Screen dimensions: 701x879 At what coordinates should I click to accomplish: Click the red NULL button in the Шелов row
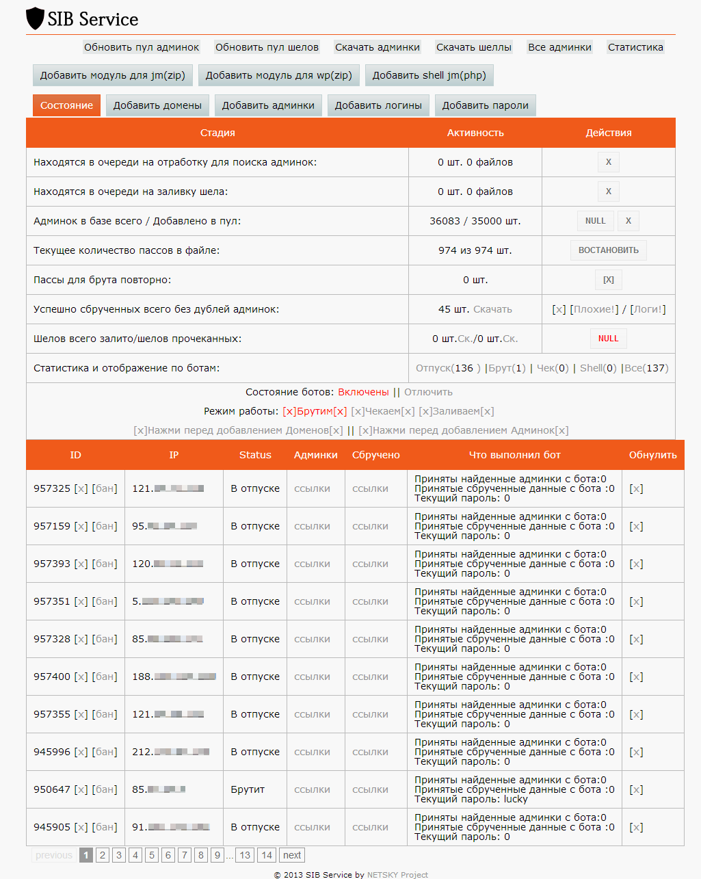point(609,339)
